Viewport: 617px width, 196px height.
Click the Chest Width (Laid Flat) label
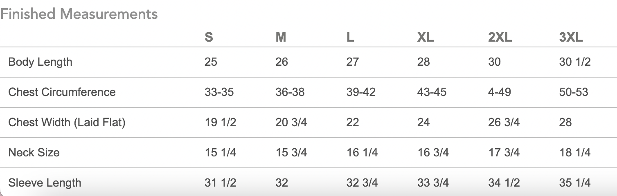(x=67, y=122)
